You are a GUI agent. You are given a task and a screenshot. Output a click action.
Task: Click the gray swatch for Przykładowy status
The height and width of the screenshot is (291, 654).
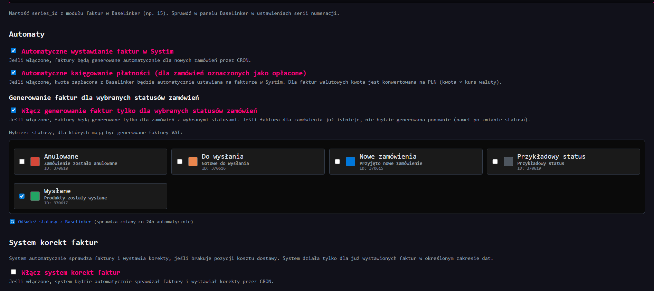(x=508, y=162)
